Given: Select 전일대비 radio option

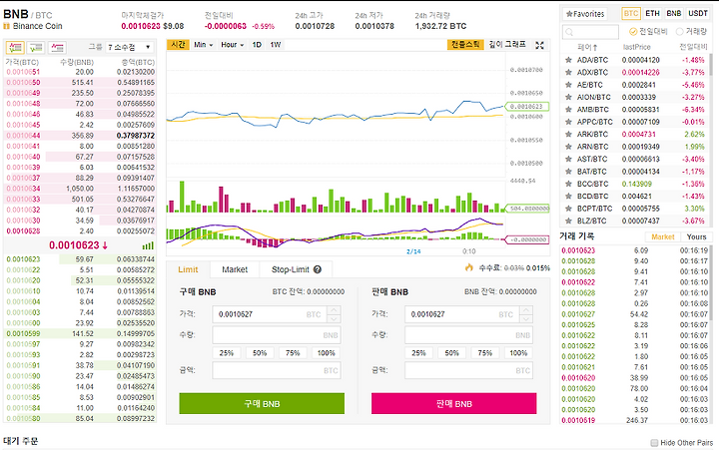Looking at the screenshot, I should point(633,31).
